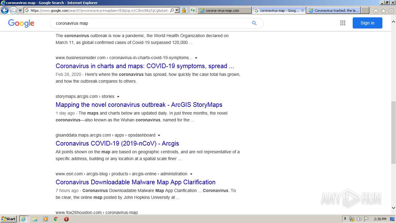
Task: Click the security lock icon
Action: pyautogui.click(x=184, y=10)
